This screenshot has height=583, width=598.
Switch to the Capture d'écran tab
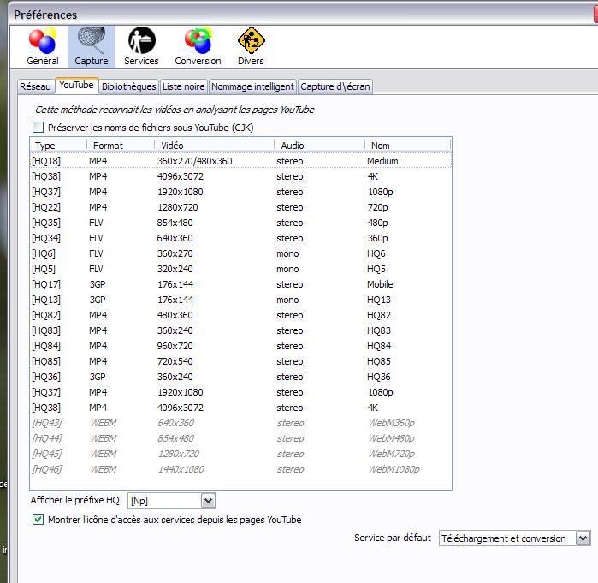(x=335, y=86)
